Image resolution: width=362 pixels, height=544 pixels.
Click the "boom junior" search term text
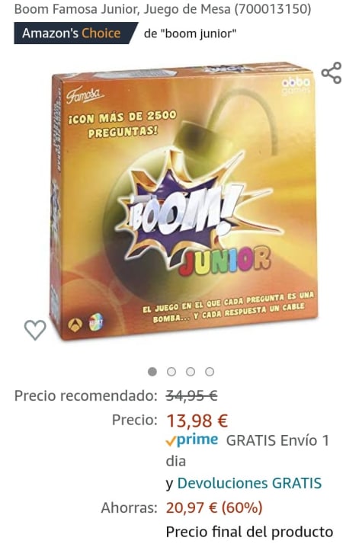[200, 34]
